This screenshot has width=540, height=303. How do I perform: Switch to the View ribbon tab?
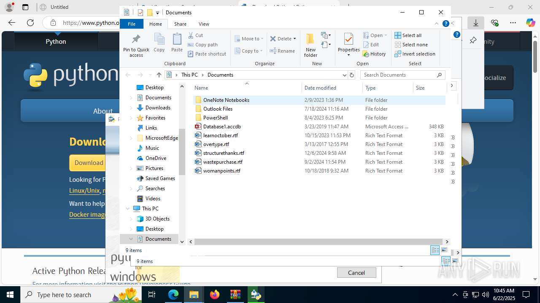[x=204, y=24]
